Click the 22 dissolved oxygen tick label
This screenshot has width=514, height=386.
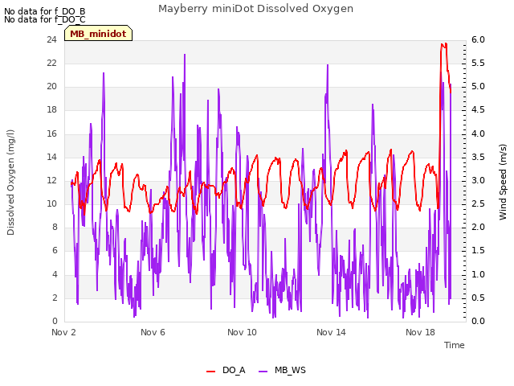(51, 63)
